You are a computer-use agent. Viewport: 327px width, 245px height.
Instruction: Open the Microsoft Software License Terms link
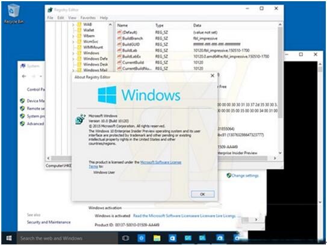click(x=161, y=162)
